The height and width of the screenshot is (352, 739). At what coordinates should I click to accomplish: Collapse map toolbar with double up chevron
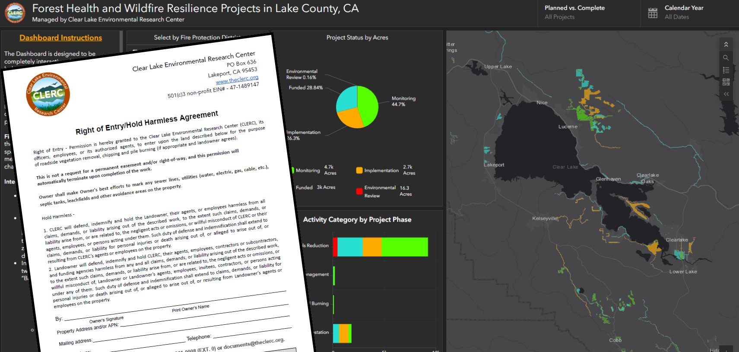(x=726, y=44)
